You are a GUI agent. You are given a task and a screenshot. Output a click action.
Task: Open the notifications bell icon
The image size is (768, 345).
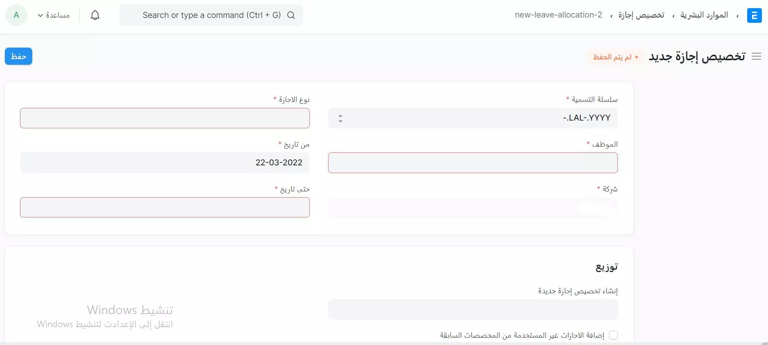(95, 15)
